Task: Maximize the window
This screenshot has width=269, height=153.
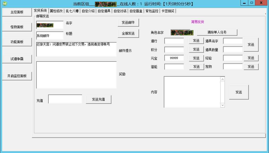Action: coord(252,3)
